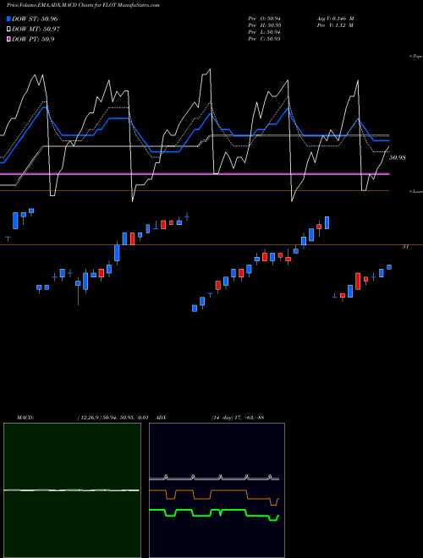
Task: Click the blue DOW ST legend swatch
Action: [9, 19]
